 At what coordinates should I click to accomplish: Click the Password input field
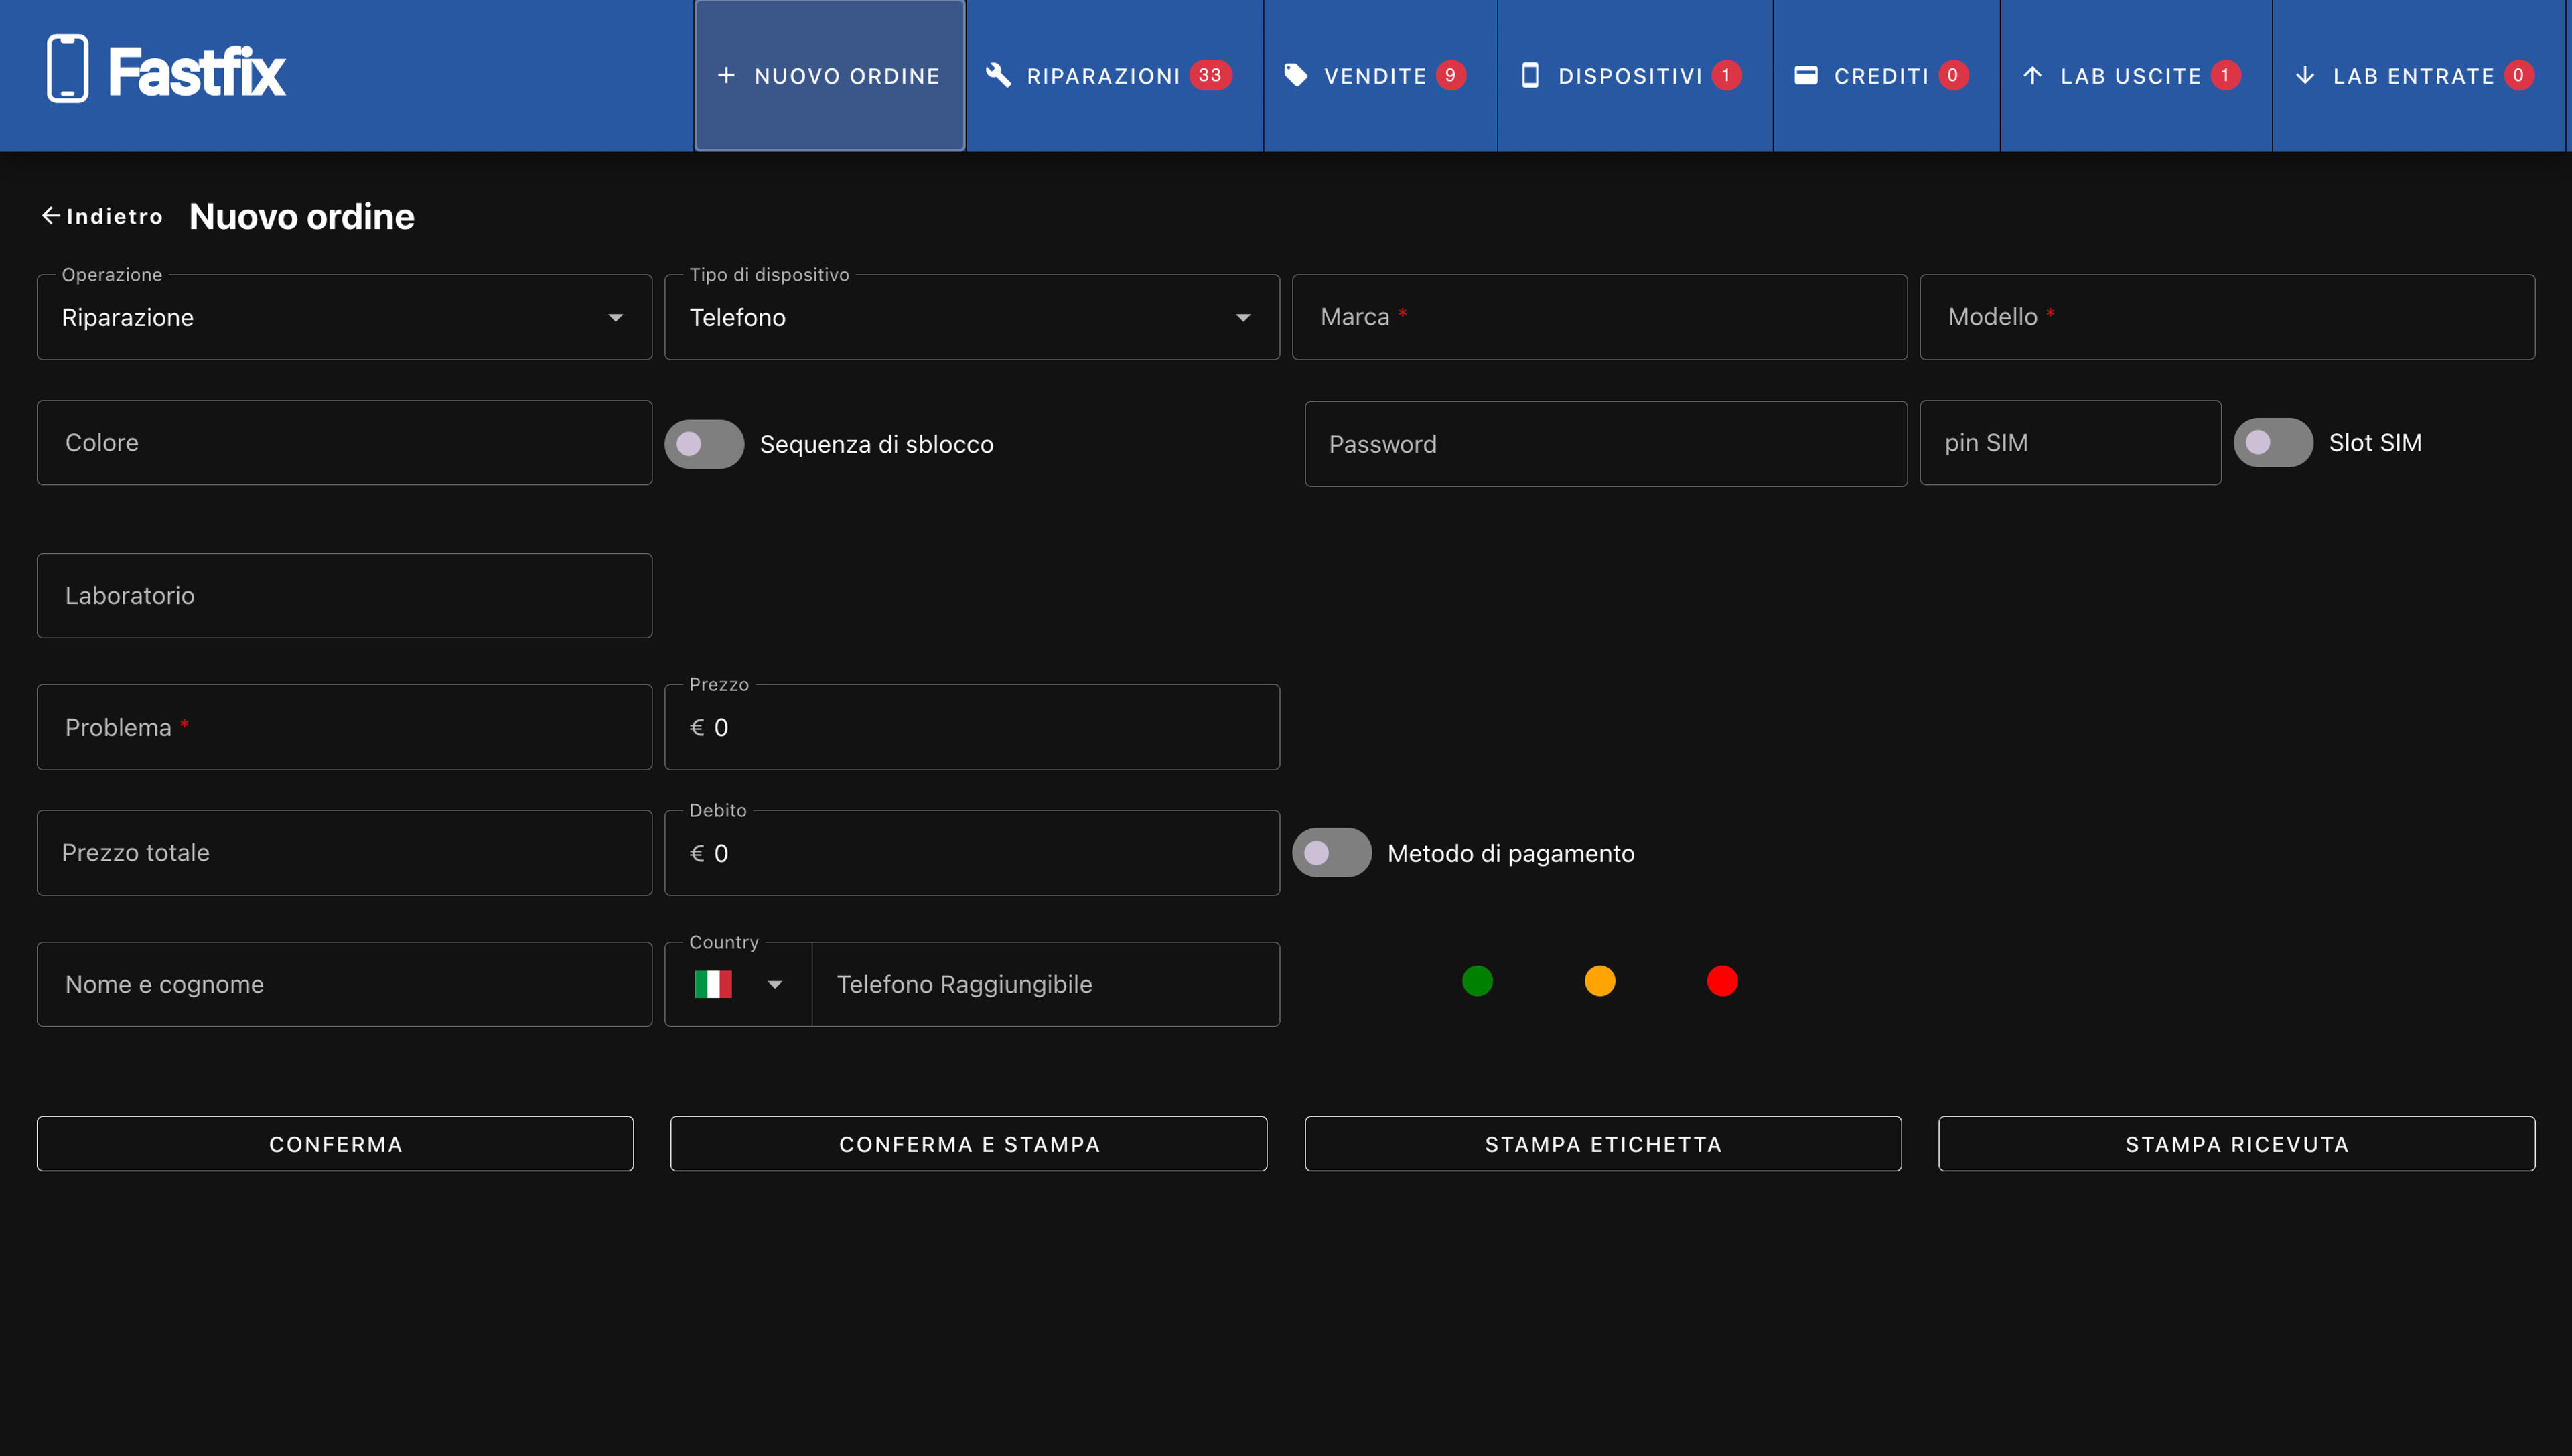(x=1606, y=444)
